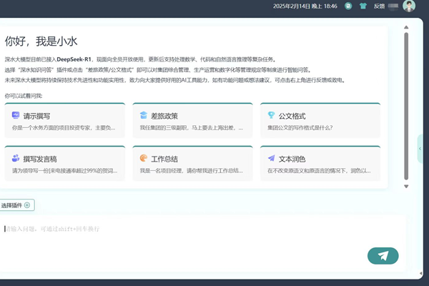
Task: Click the 工作总结 card icon
Action: [x=144, y=158]
